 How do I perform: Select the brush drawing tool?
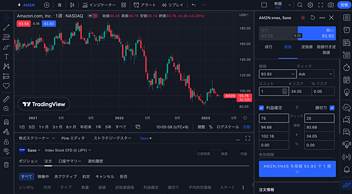[x=6, y=47]
